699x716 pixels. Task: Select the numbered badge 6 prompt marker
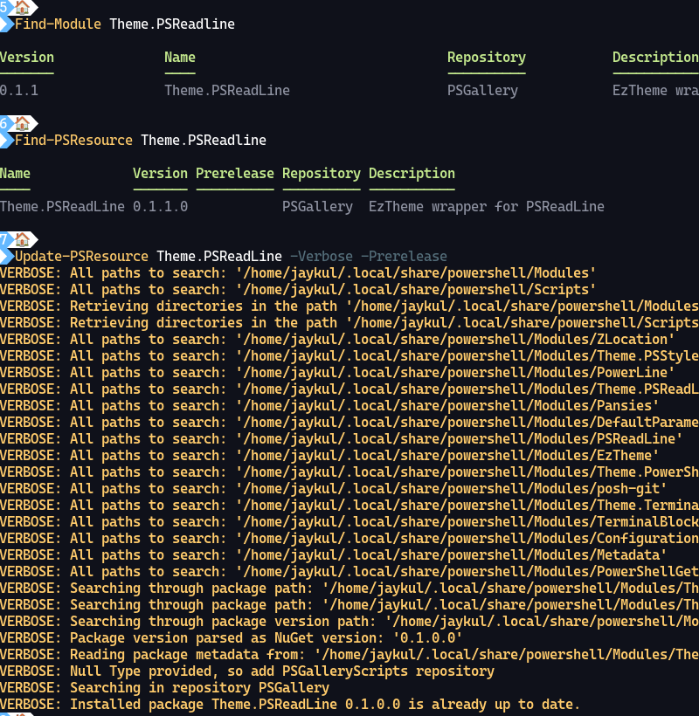coord(5,125)
